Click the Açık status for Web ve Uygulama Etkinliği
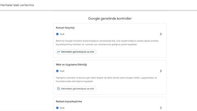 coord(62,71)
